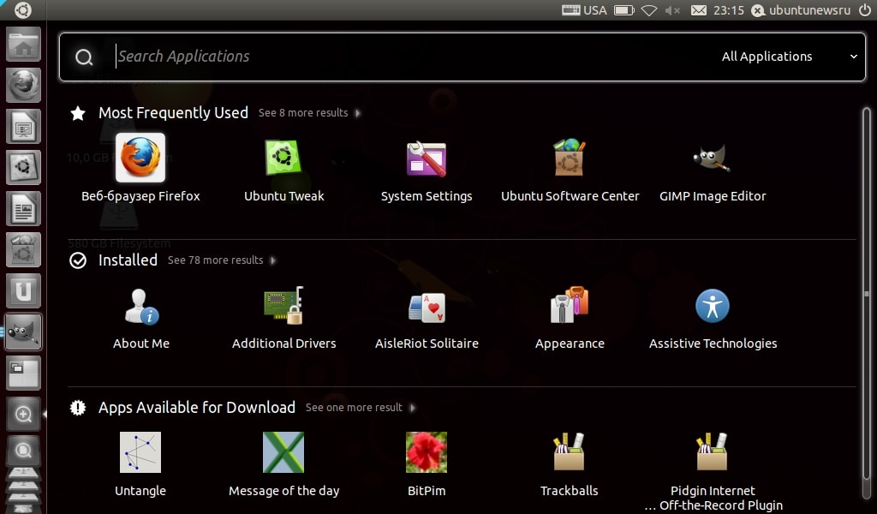Image resolution: width=877 pixels, height=514 pixels.
Task: Select Message of the day app
Action: pos(283,463)
